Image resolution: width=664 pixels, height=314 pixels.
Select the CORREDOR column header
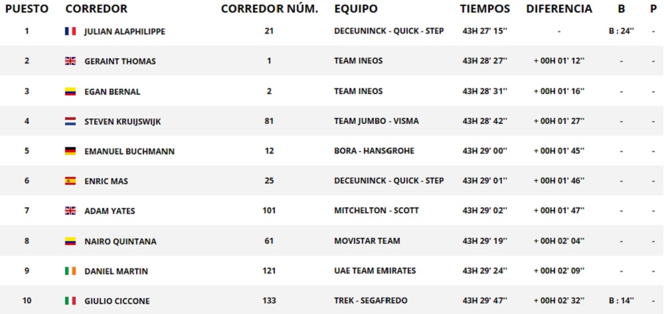96,9
